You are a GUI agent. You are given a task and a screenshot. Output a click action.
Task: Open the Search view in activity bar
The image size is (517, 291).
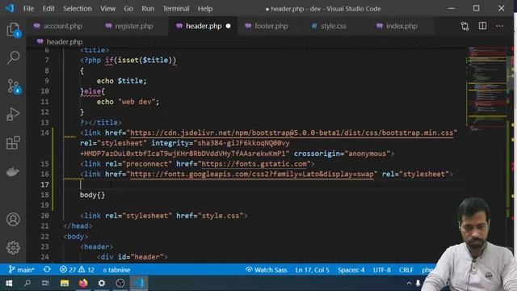(x=13, y=57)
